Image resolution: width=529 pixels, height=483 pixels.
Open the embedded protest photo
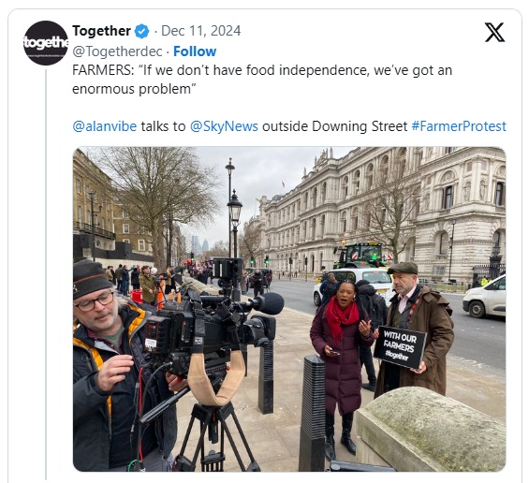click(289, 309)
